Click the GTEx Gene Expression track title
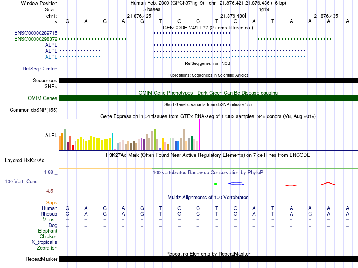Screen dimensions: 358x268 tap(208, 116)
